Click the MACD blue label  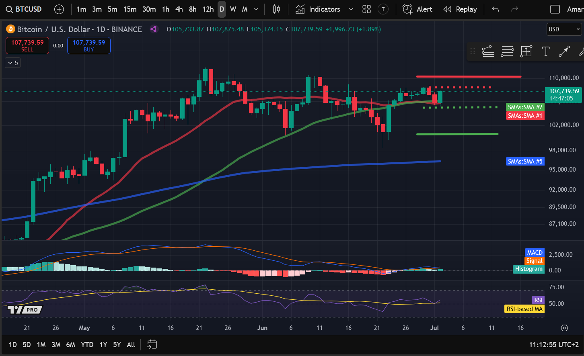click(535, 253)
